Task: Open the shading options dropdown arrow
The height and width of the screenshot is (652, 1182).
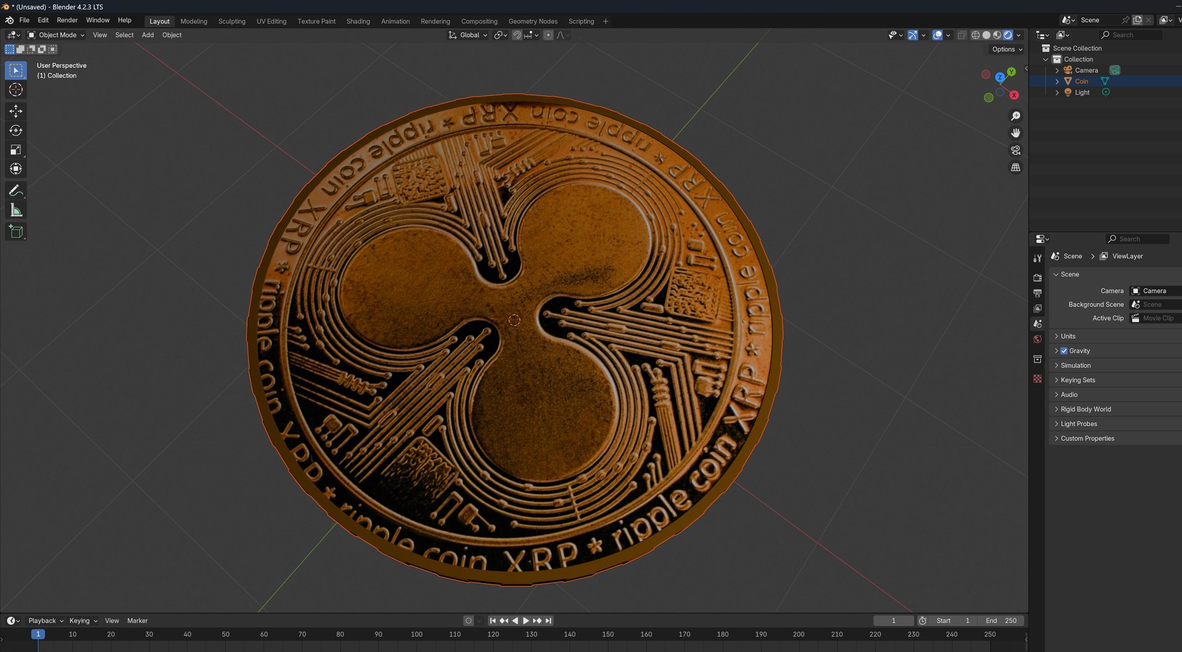Action: 1019,35
